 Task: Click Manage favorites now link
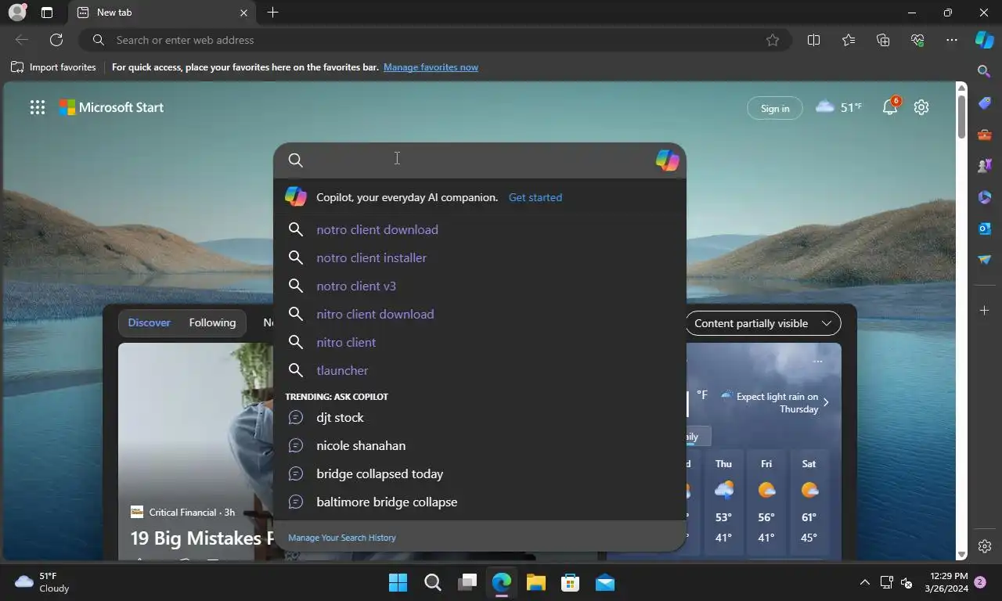point(431,67)
